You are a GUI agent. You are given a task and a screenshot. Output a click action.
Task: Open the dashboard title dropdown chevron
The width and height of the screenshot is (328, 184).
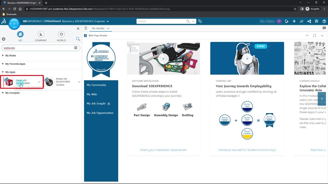pyautogui.click(x=108, y=21)
